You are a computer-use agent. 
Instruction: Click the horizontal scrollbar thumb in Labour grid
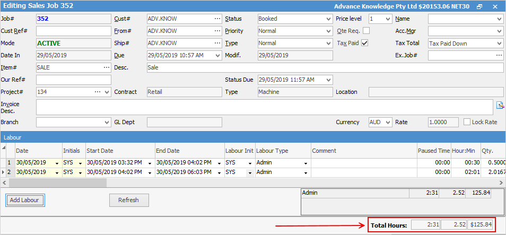57,183
